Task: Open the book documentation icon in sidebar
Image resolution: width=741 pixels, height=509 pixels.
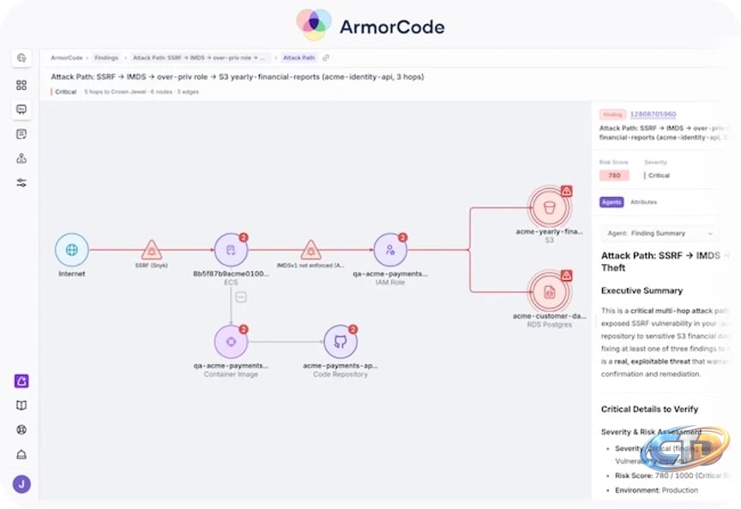Action: pos(21,405)
